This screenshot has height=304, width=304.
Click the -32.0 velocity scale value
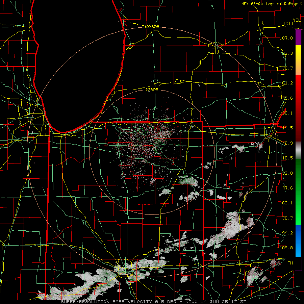(x=286, y=173)
